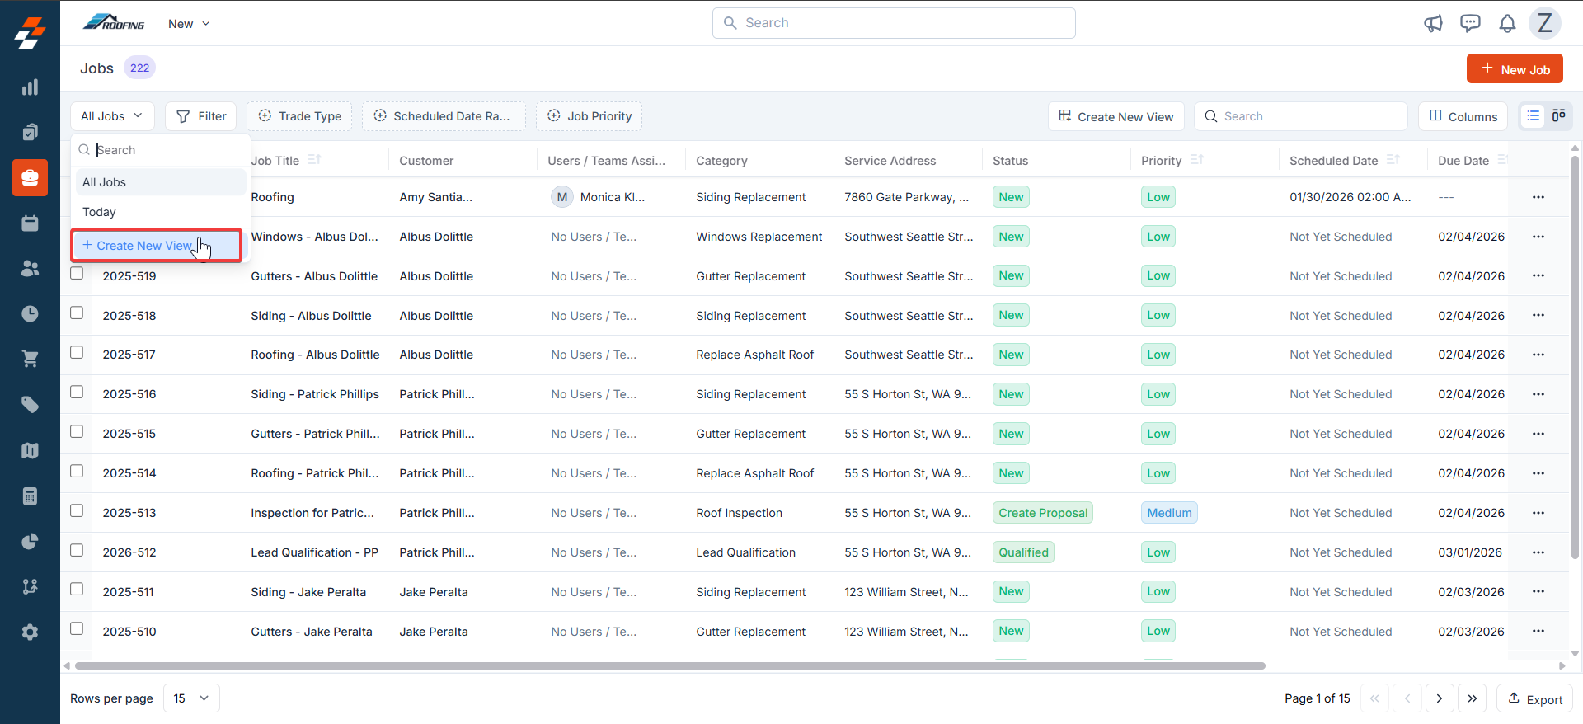The image size is (1583, 724).
Task: Open the notifications bell icon
Action: point(1507,23)
